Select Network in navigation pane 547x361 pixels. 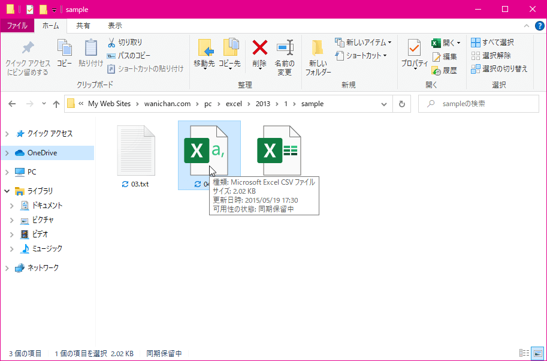pos(43,268)
